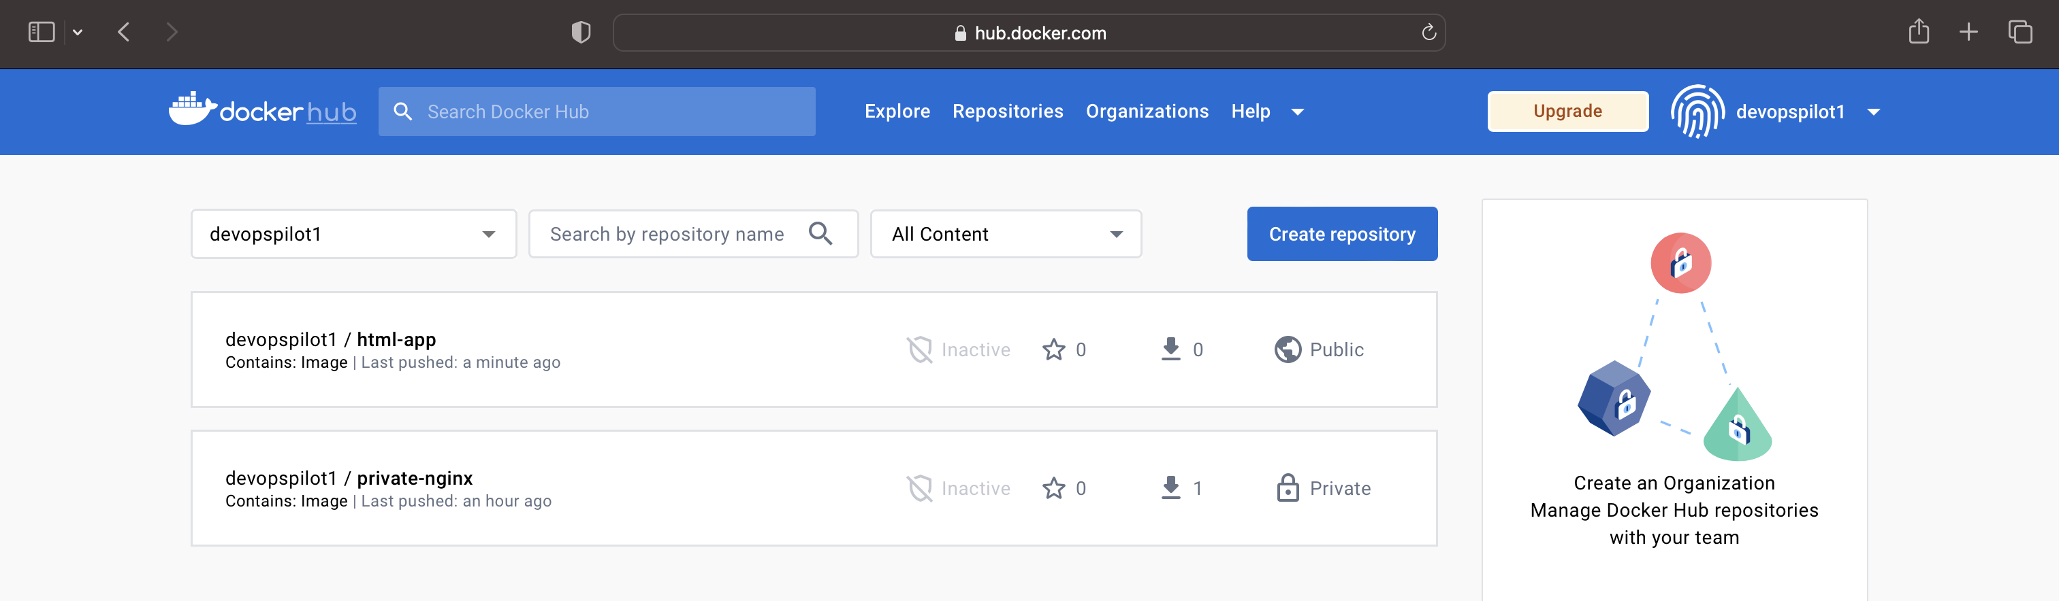The height and width of the screenshot is (601, 2059).
Task: Open the Repositories menu item
Action: coord(1007,111)
